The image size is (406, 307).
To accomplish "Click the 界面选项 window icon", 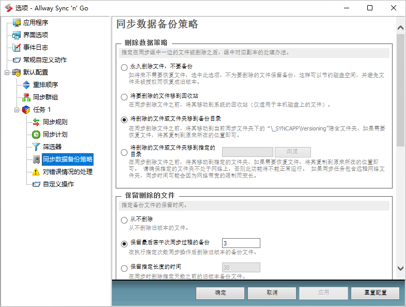I will pyautogui.click(x=17, y=35).
